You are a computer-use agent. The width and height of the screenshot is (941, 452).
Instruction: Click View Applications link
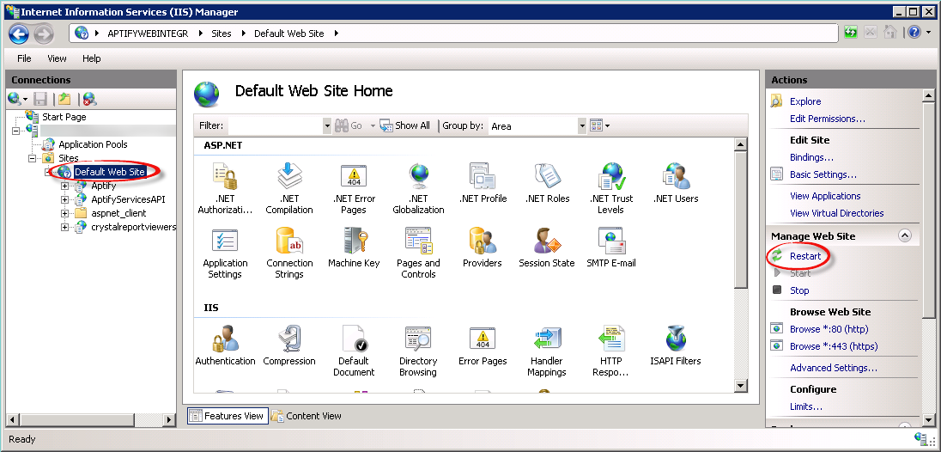[825, 196]
